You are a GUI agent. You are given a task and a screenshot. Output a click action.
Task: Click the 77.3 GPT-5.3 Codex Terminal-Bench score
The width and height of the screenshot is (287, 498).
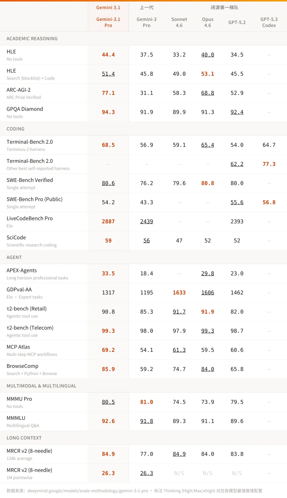click(x=269, y=164)
